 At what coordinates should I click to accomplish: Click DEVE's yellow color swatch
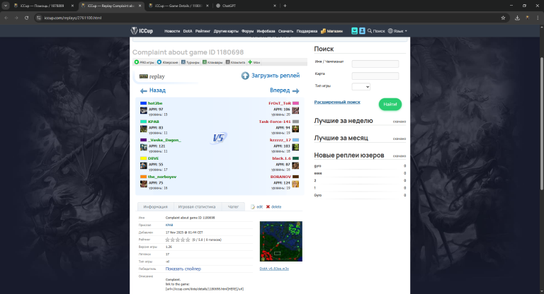coord(143,158)
